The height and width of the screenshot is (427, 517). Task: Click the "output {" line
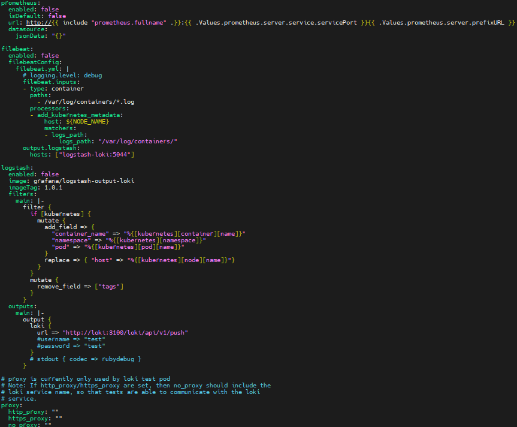click(37, 320)
